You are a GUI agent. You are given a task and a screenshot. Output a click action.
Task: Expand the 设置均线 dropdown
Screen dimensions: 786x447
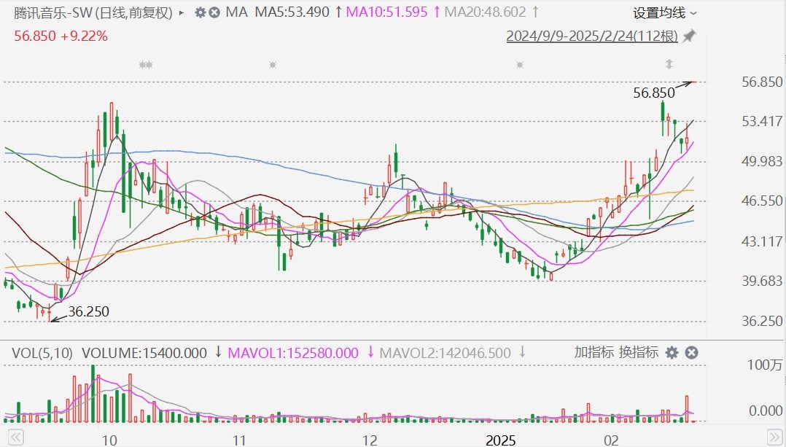(664, 12)
